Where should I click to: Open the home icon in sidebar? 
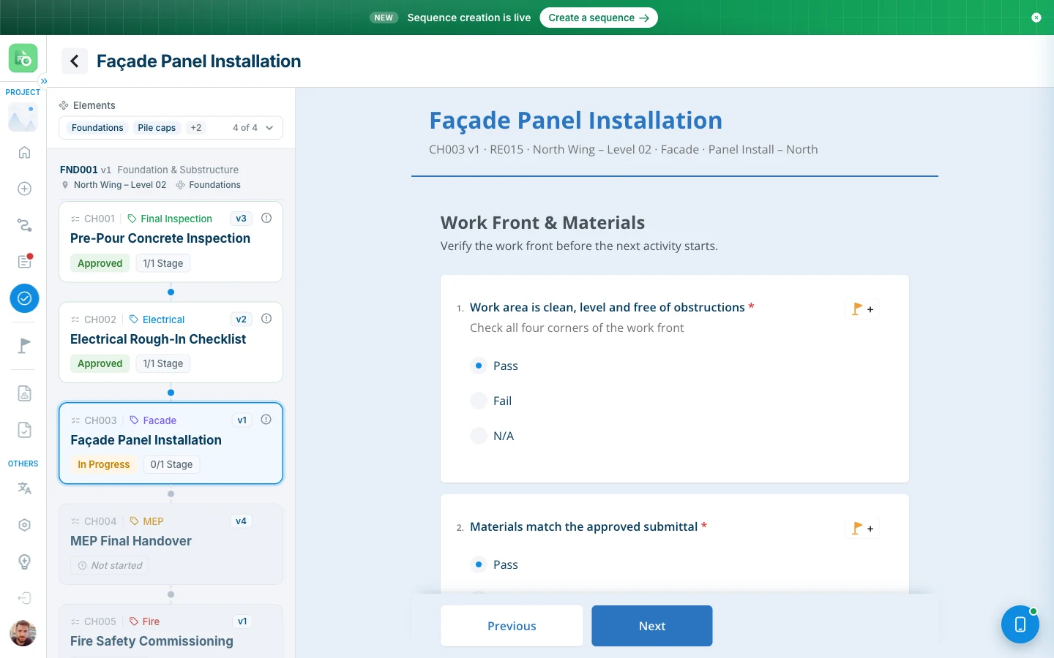coord(24,152)
